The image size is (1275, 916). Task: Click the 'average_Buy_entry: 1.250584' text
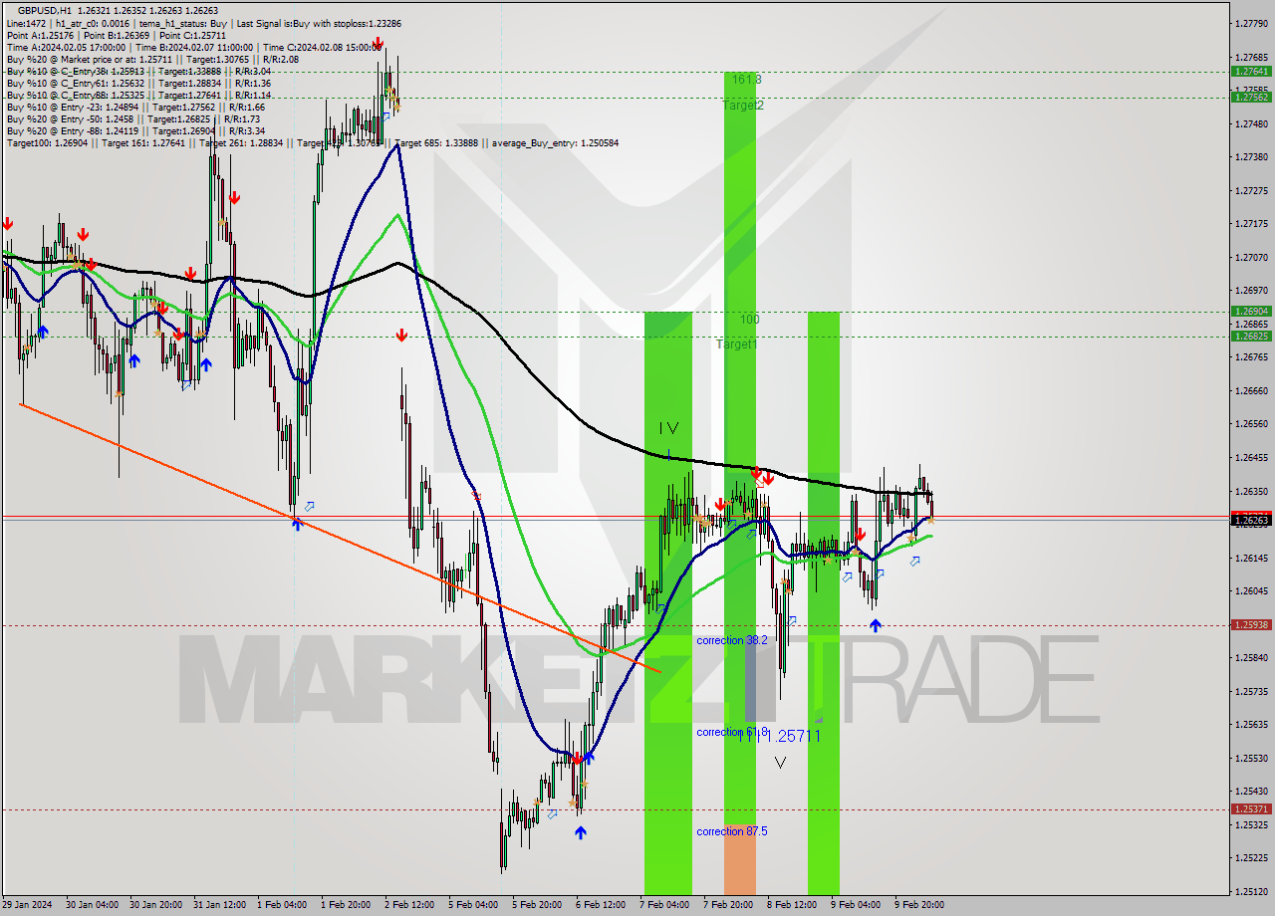[x=555, y=142]
